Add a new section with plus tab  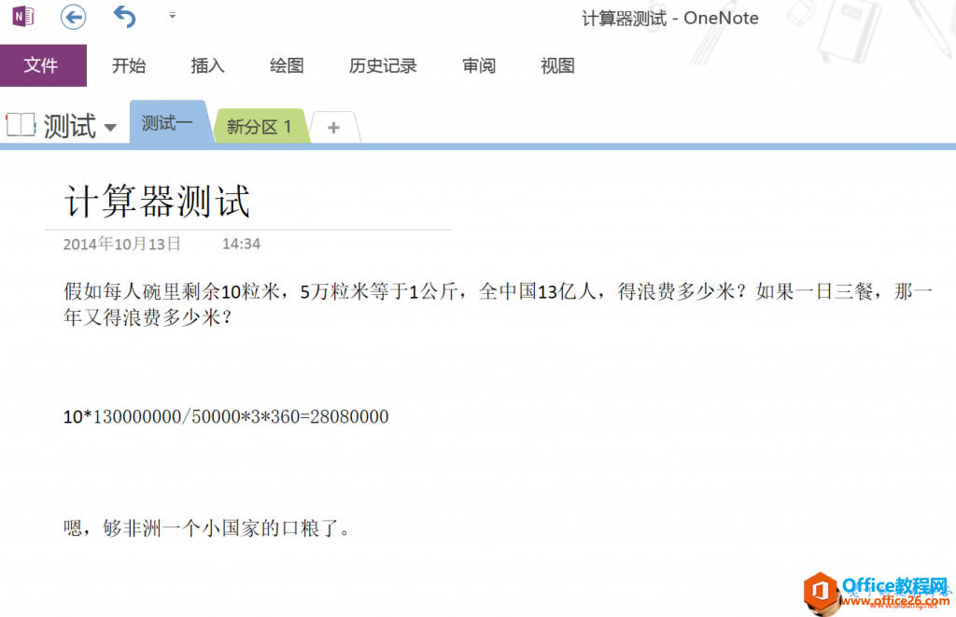(x=333, y=128)
